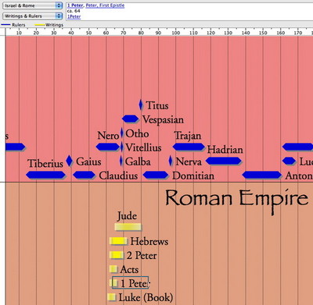
Task: Click the blue Rulers legend line
Action: click(5, 25)
